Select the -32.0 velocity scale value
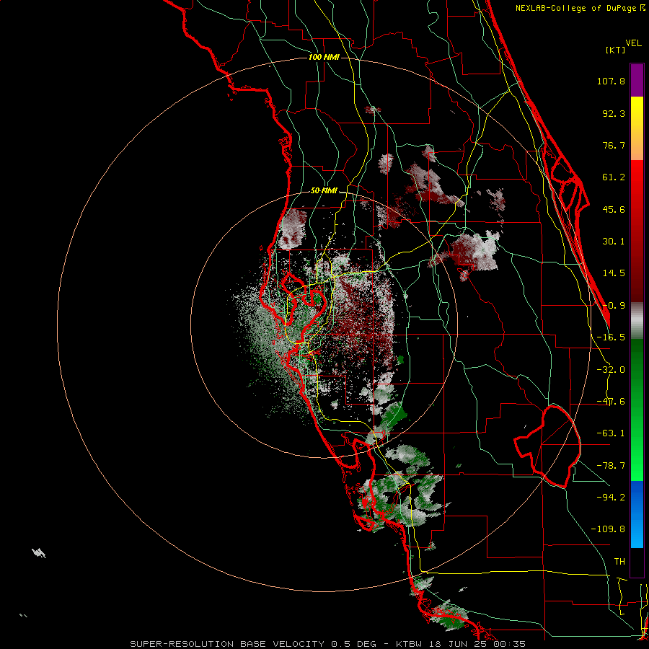 pyautogui.click(x=611, y=370)
